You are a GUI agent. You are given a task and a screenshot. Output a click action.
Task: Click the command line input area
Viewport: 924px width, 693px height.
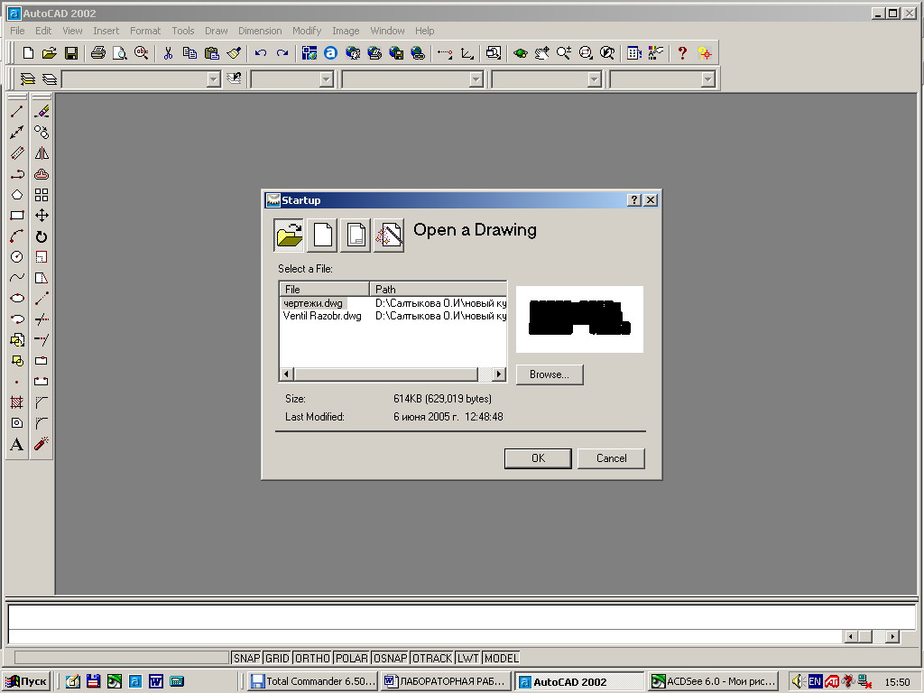(427, 636)
